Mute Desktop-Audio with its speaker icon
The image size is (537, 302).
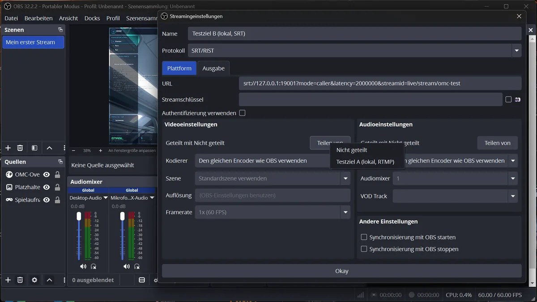(x=83, y=266)
